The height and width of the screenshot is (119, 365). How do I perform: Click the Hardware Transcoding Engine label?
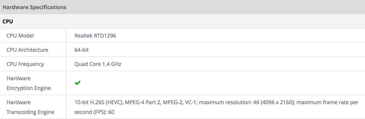30,107
